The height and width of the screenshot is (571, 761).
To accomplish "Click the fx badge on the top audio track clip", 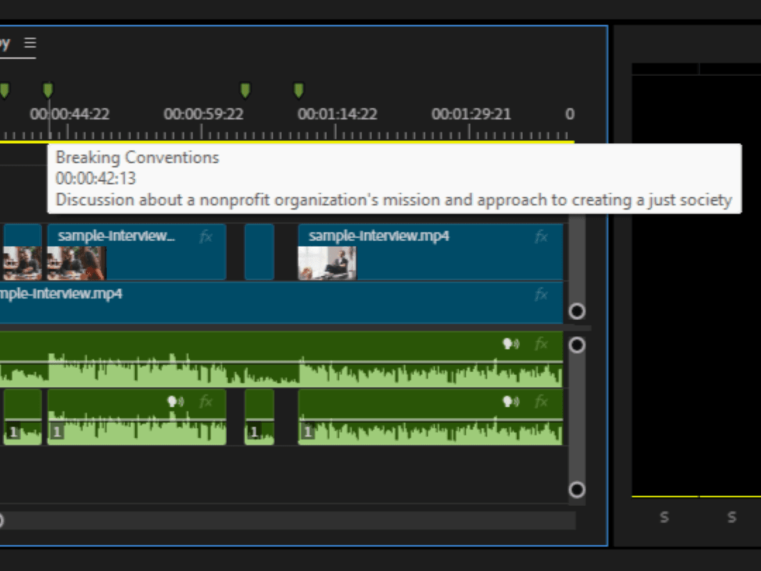I will (542, 344).
